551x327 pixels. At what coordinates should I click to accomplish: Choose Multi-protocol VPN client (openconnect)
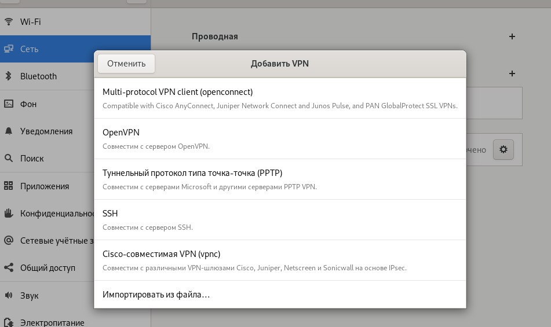coord(280,98)
